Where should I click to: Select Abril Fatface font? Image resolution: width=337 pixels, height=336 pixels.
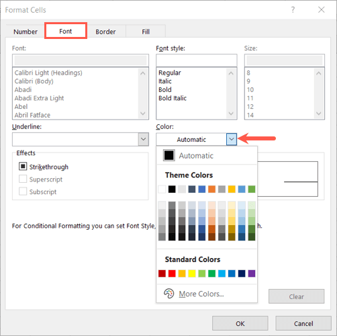32,115
